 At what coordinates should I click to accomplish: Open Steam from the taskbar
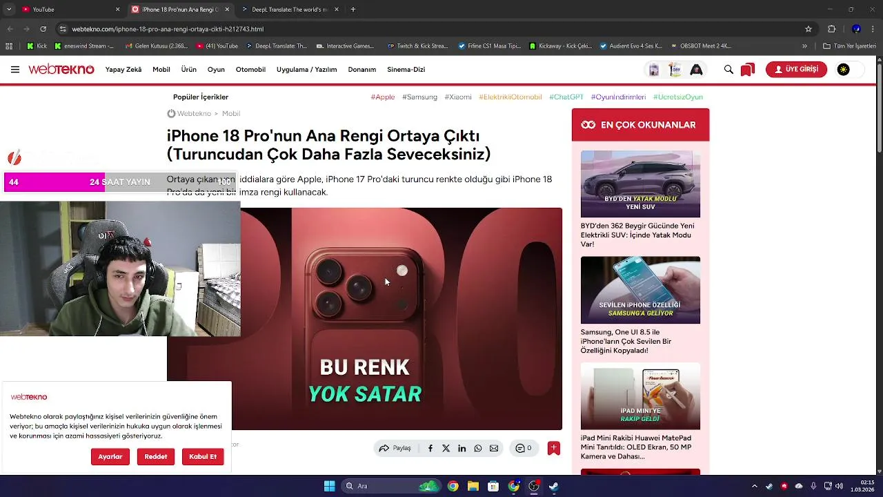tap(553, 486)
